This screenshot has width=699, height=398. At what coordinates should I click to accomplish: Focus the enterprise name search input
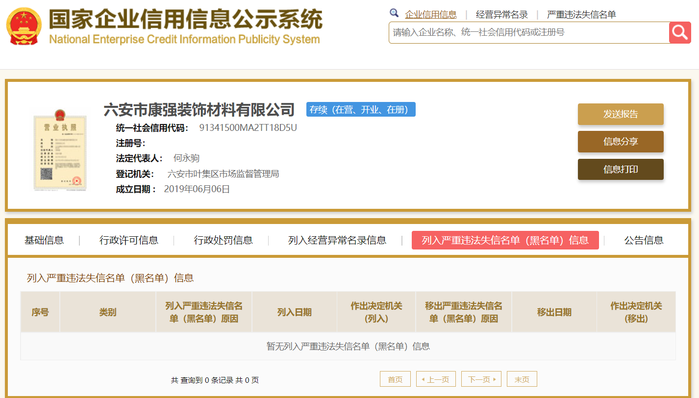529,32
